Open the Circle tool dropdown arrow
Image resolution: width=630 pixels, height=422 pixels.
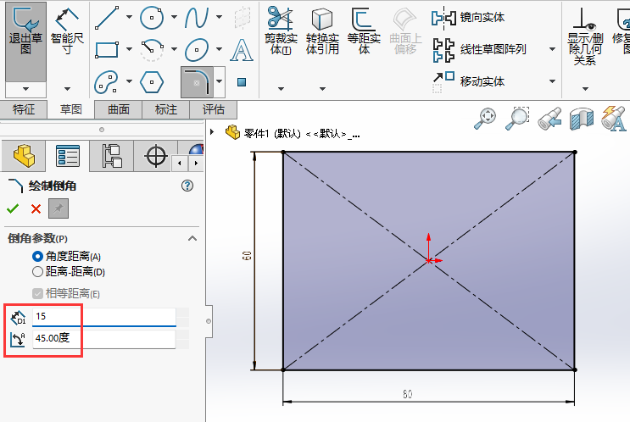coord(175,17)
